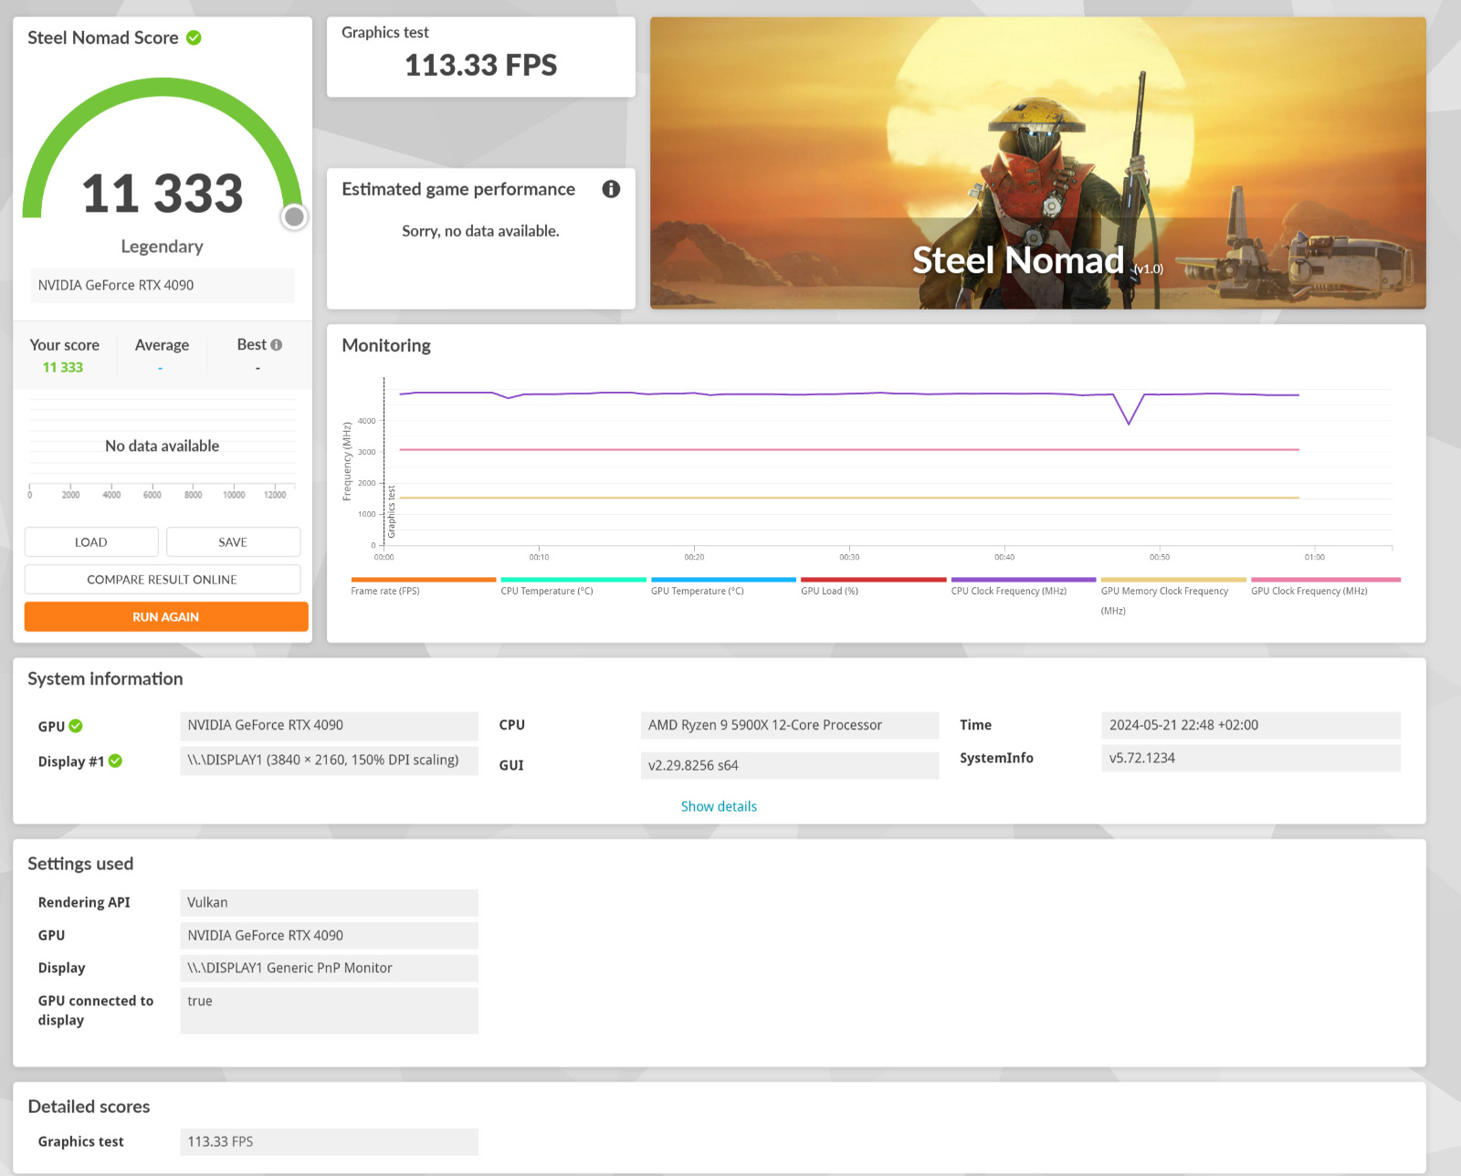Image resolution: width=1461 pixels, height=1176 pixels.
Task: Click the System information heading
Action: (105, 678)
